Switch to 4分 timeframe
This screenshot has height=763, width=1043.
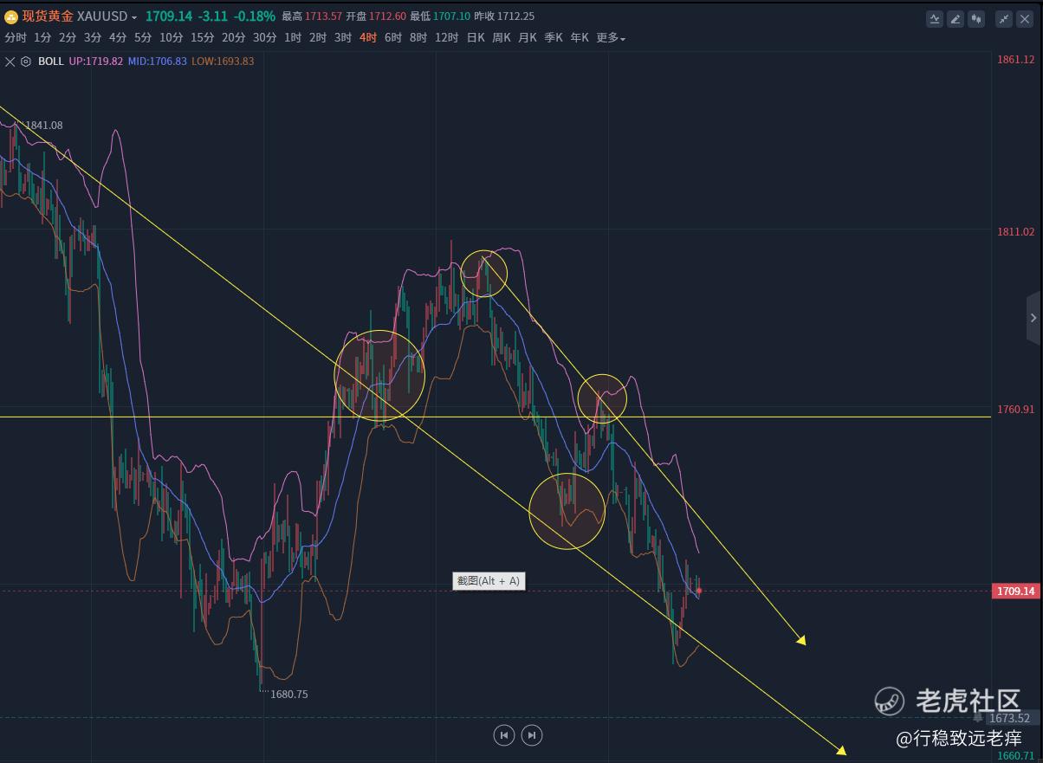tap(118, 38)
